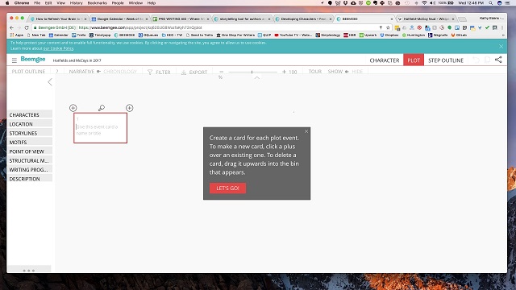Collapse the left sidebar with the chevron
Screen dimensions: 516x290
50,82
